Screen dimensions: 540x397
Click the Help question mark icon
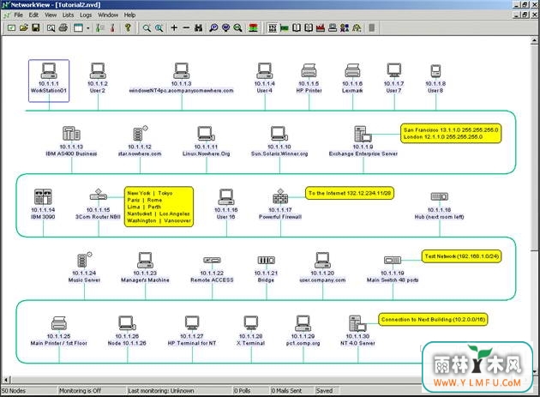point(128,28)
